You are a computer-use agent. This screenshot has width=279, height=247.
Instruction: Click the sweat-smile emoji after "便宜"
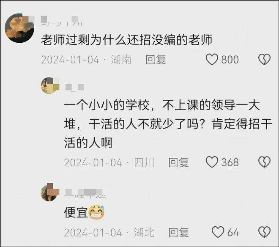(96, 211)
